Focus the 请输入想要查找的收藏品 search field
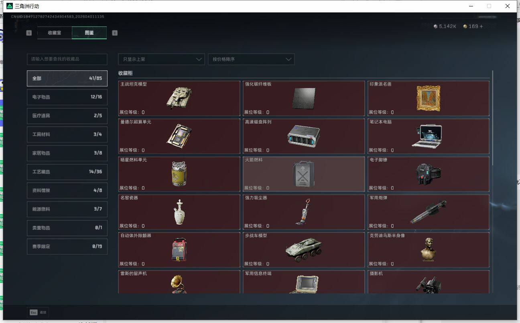The image size is (520, 323). click(67, 59)
